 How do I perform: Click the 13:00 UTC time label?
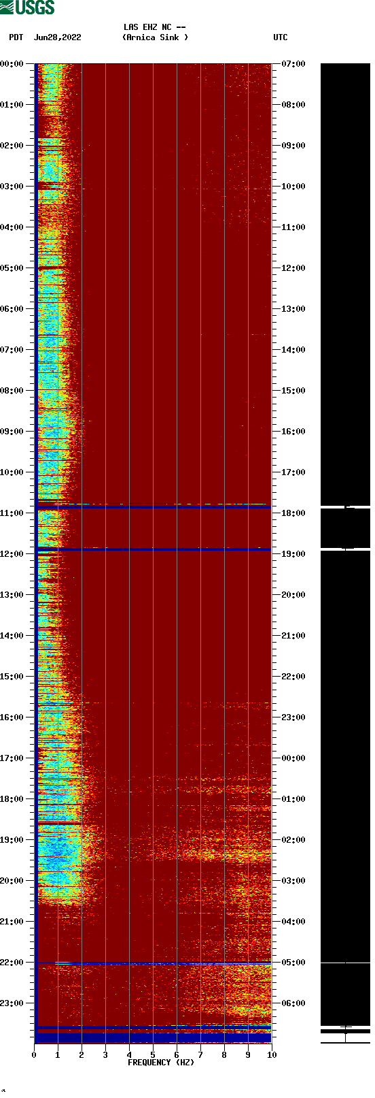(x=293, y=309)
